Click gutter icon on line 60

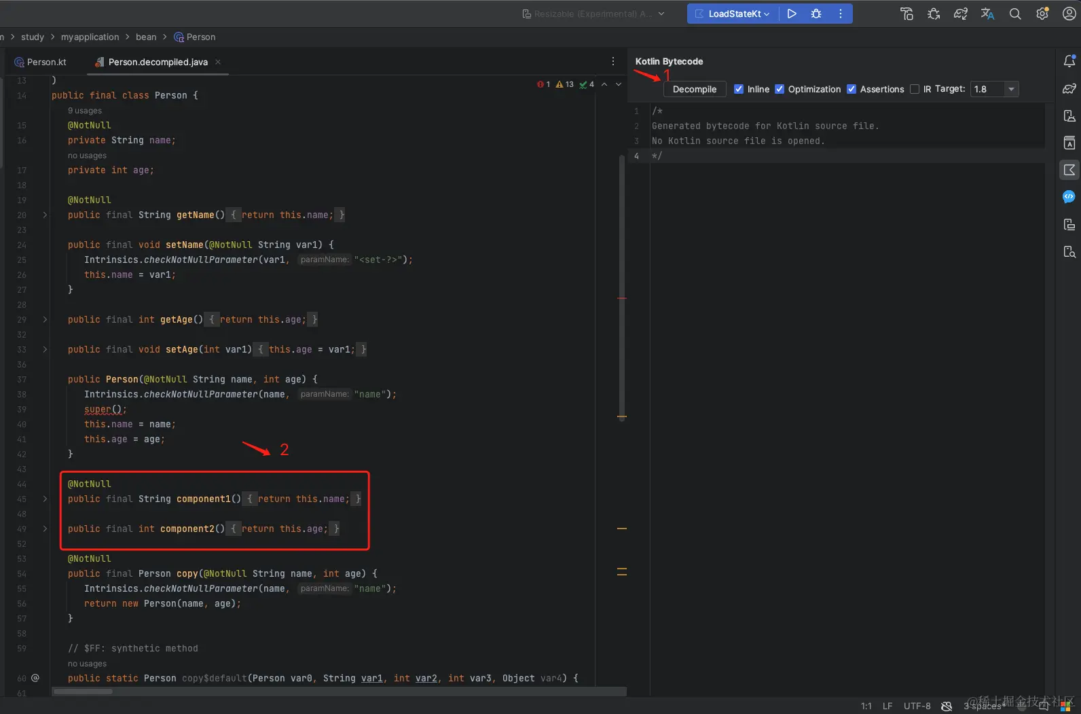35,678
